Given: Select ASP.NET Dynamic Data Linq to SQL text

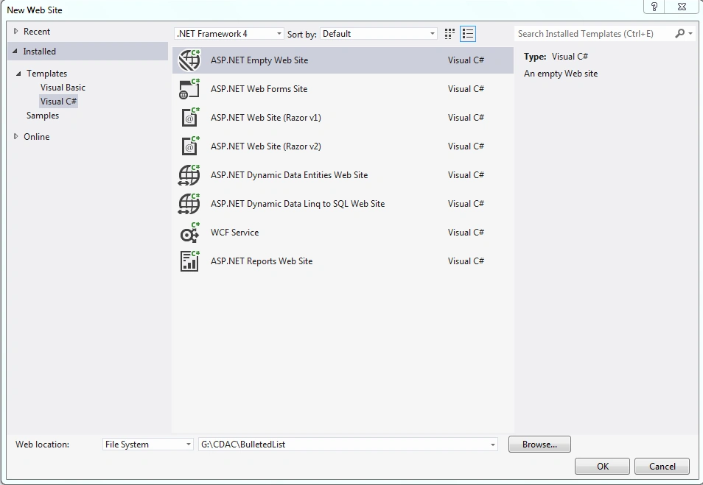Looking at the screenshot, I should [298, 203].
